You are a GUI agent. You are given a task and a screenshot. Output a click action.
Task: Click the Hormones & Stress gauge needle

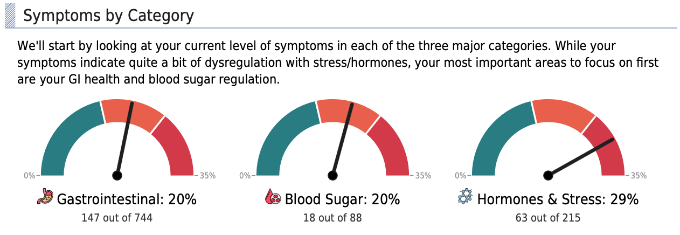tap(582, 157)
